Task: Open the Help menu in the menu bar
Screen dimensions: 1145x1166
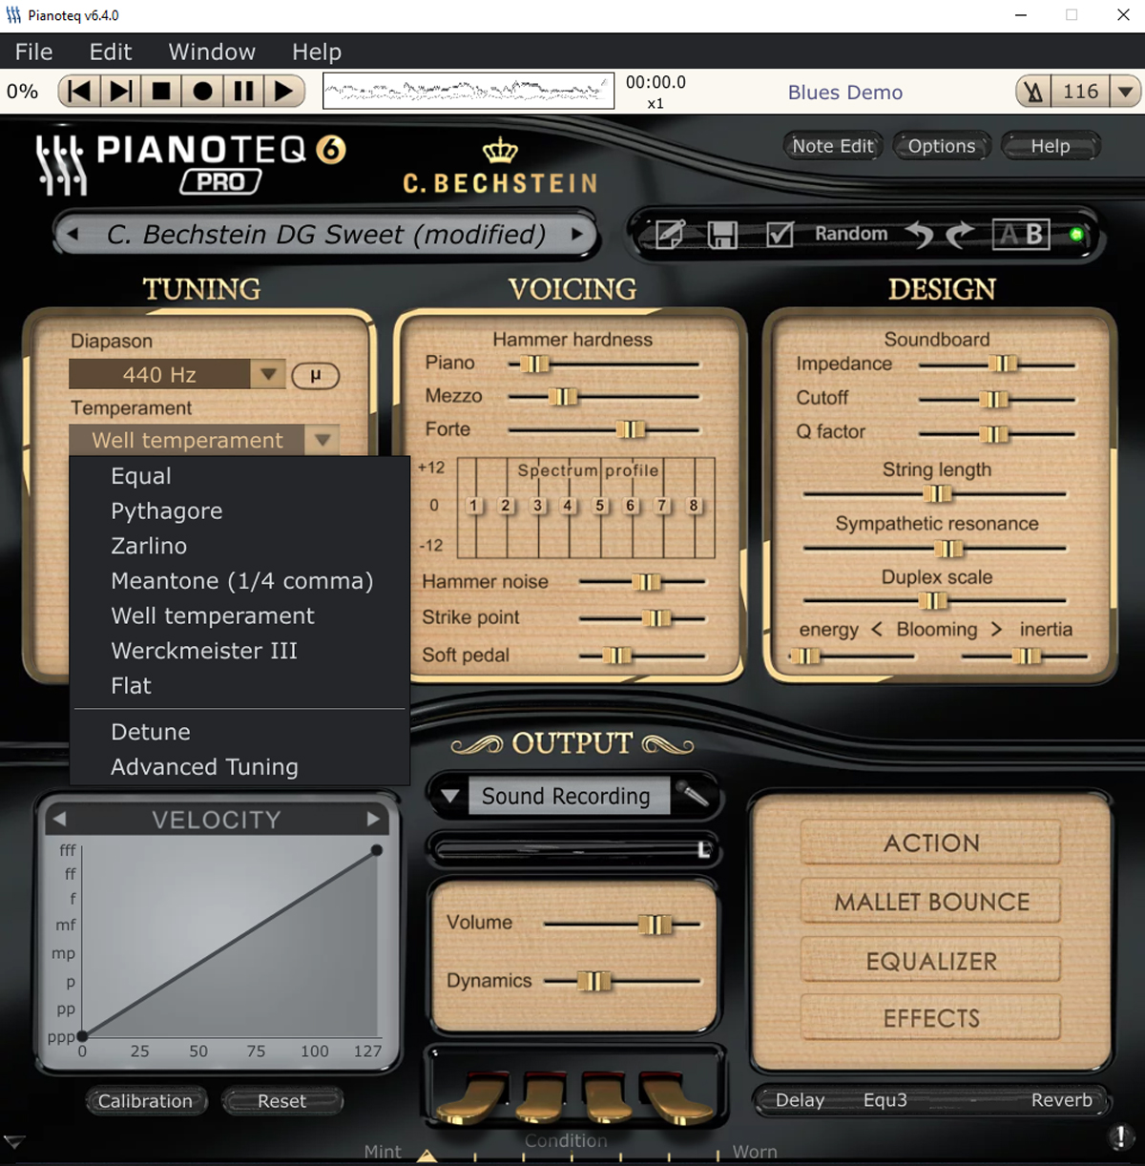Action: coord(317,52)
